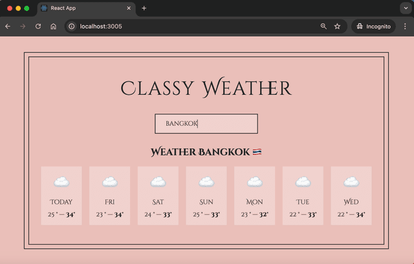
Task: Click Friday's 23° — 34° temperature range
Action: pyautogui.click(x=109, y=214)
